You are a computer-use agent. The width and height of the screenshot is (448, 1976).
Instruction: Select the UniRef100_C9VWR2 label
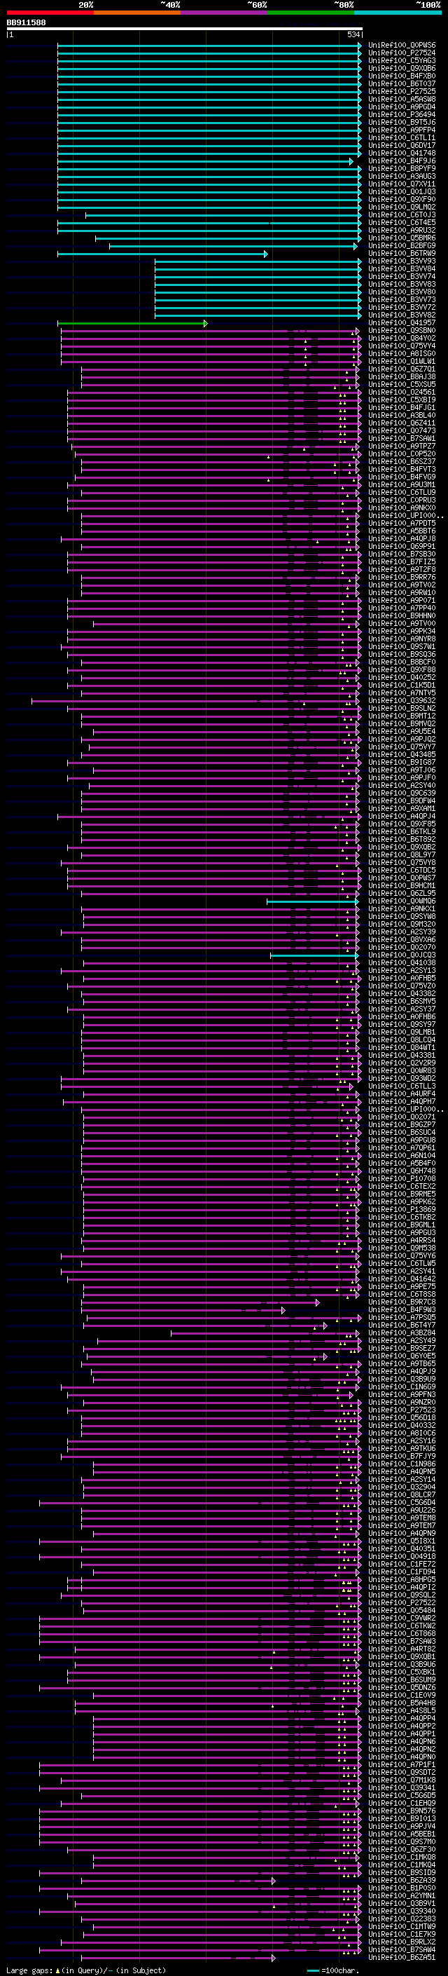tap(401, 1619)
